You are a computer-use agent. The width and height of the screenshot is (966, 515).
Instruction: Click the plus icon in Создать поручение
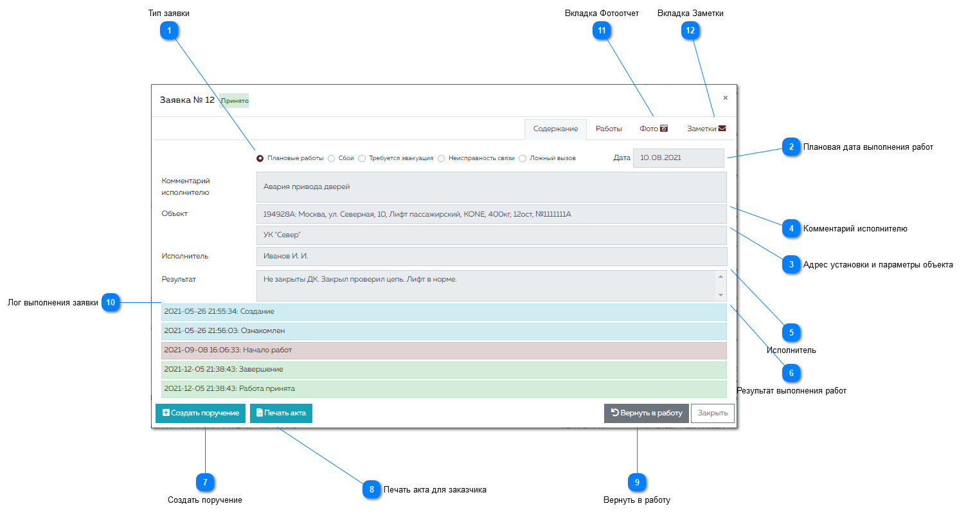(166, 413)
